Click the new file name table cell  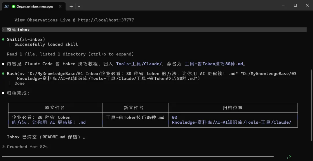pyautogui.click(x=135, y=120)
